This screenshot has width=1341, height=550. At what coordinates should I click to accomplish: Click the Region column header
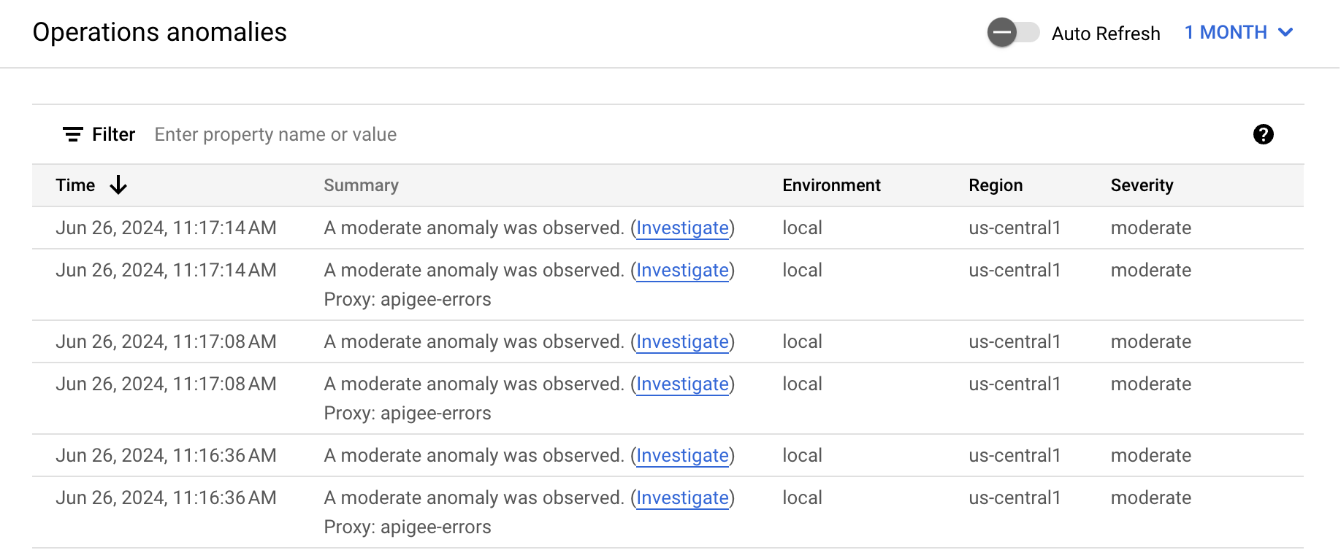996,185
